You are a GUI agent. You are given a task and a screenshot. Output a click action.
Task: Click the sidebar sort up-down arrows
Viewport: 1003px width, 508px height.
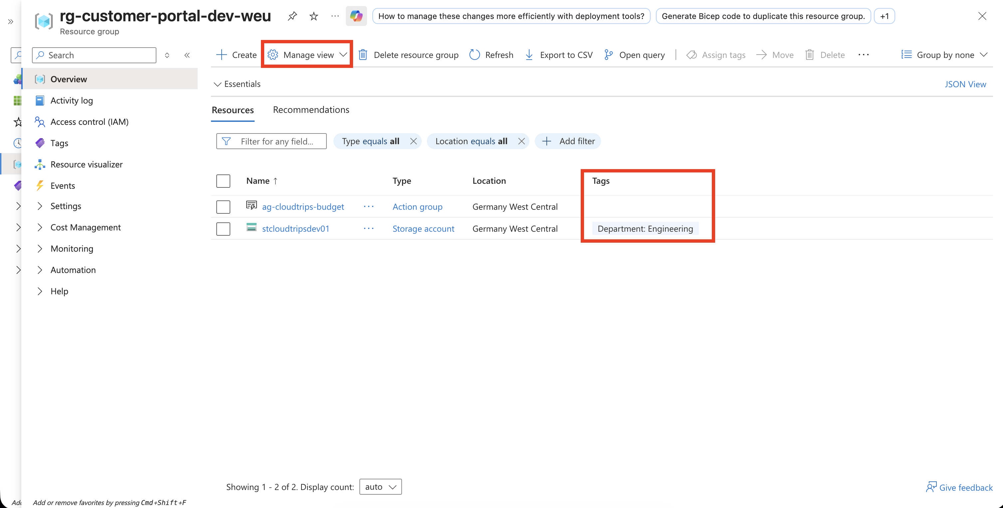pyautogui.click(x=167, y=55)
